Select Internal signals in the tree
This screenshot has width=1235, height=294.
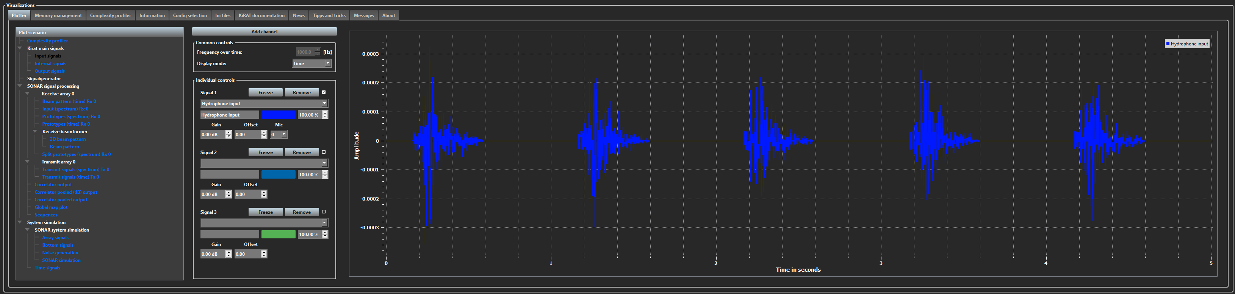click(x=50, y=64)
